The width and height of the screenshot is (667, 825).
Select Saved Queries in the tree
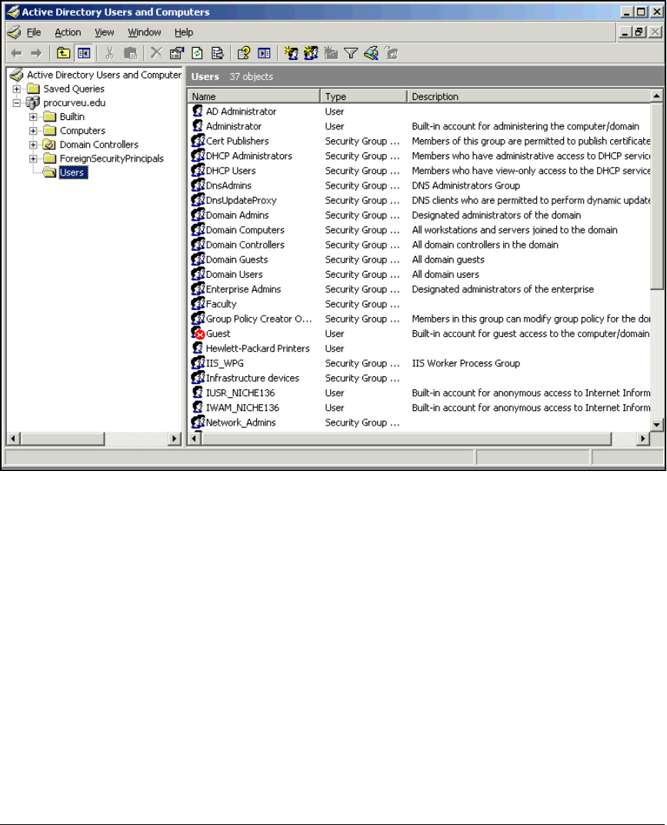tap(74, 89)
